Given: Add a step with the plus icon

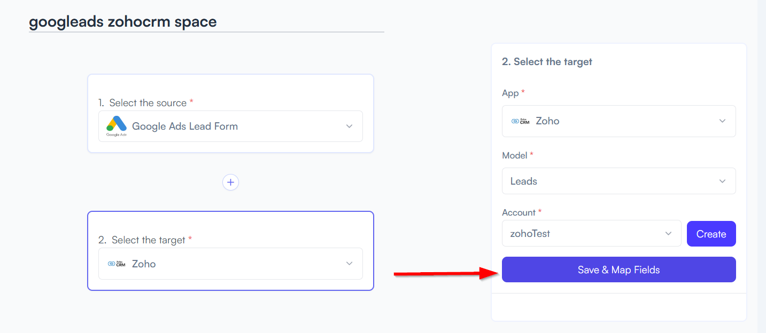Looking at the screenshot, I should (x=230, y=183).
